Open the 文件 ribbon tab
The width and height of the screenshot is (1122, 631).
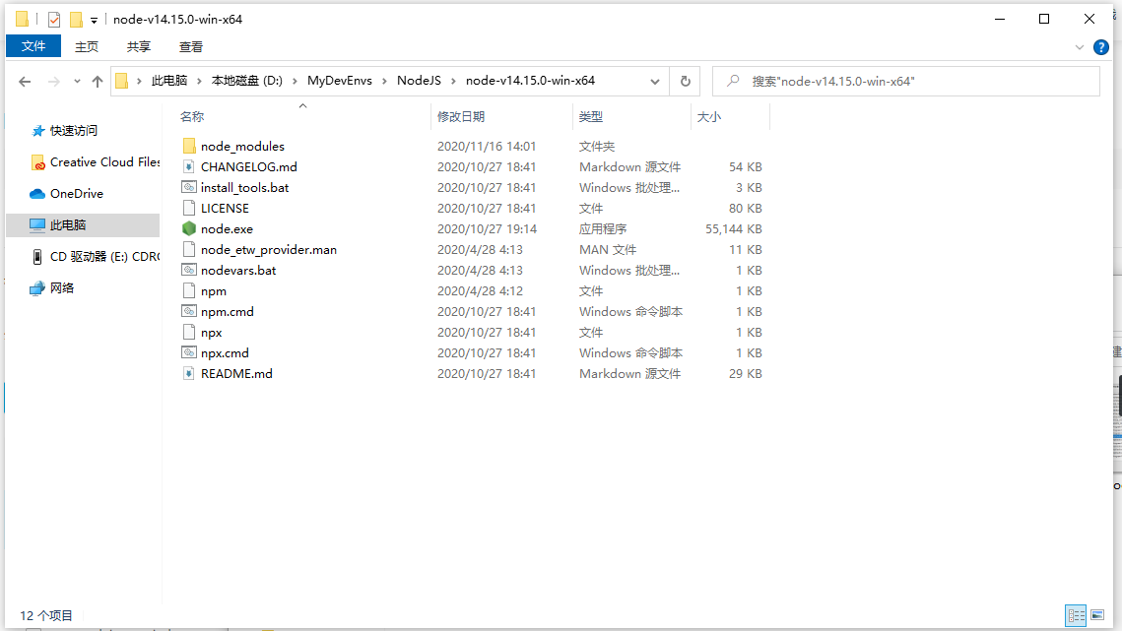coord(33,46)
